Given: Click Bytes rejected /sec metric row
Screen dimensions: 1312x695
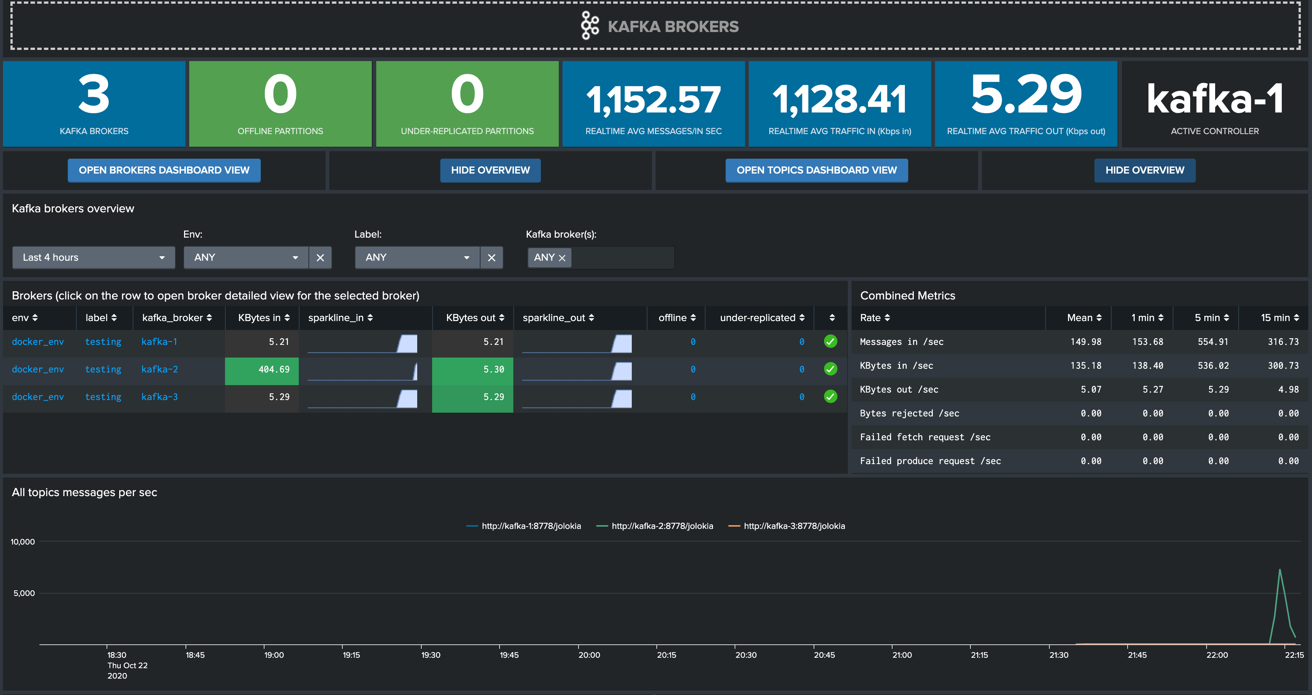Looking at the screenshot, I should click(1079, 413).
